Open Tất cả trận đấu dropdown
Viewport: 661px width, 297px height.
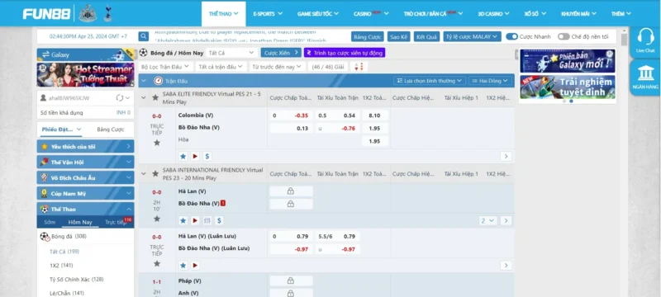click(221, 67)
